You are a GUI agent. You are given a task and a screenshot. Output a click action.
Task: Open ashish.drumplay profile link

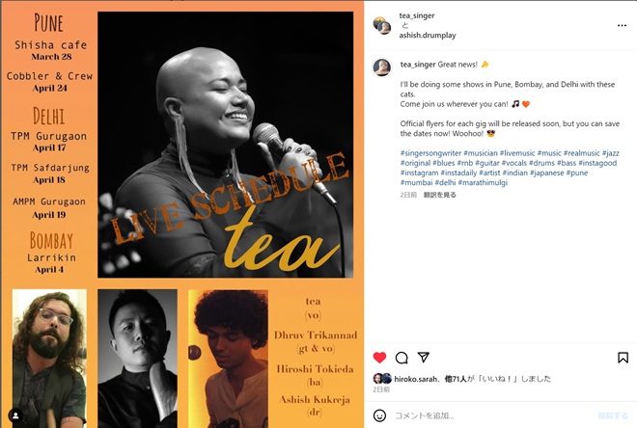coord(427,36)
